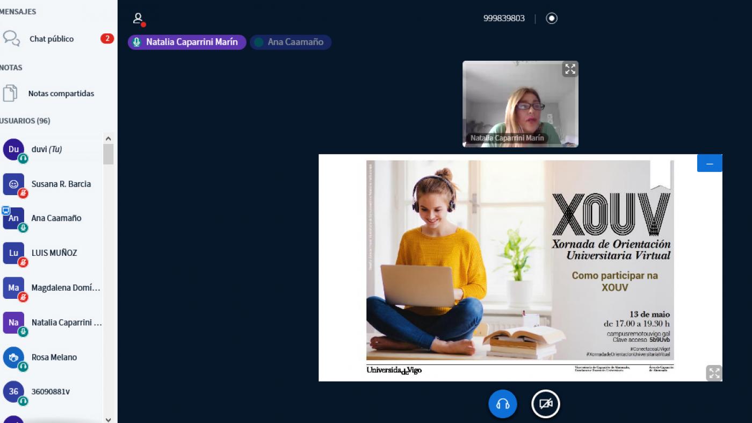
Task: Toggle the user list with the person icon
Action: tap(139, 19)
